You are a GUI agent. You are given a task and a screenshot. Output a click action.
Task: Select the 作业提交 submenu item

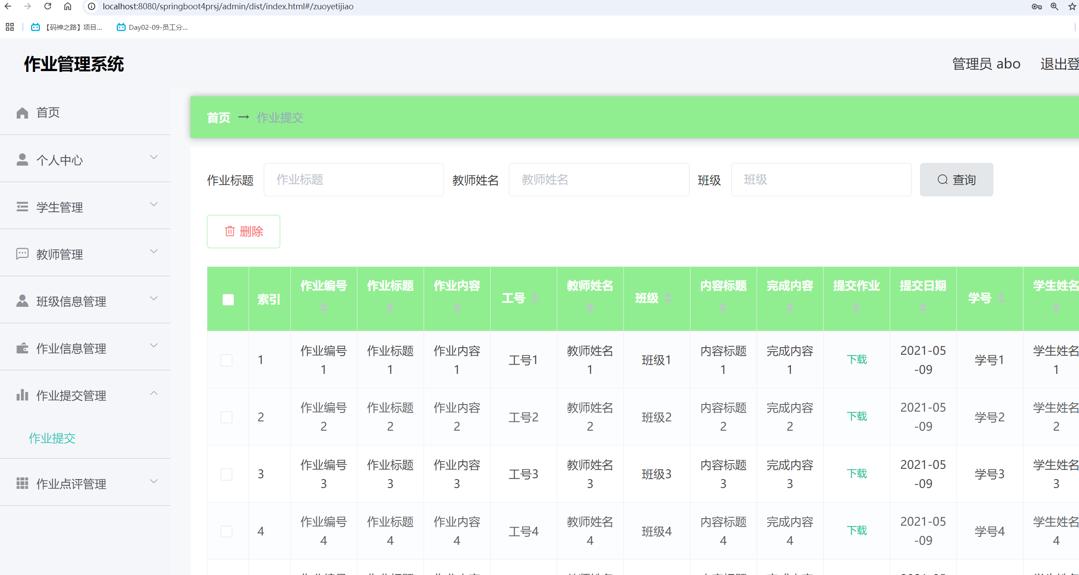pyautogui.click(x=52, y=438)
